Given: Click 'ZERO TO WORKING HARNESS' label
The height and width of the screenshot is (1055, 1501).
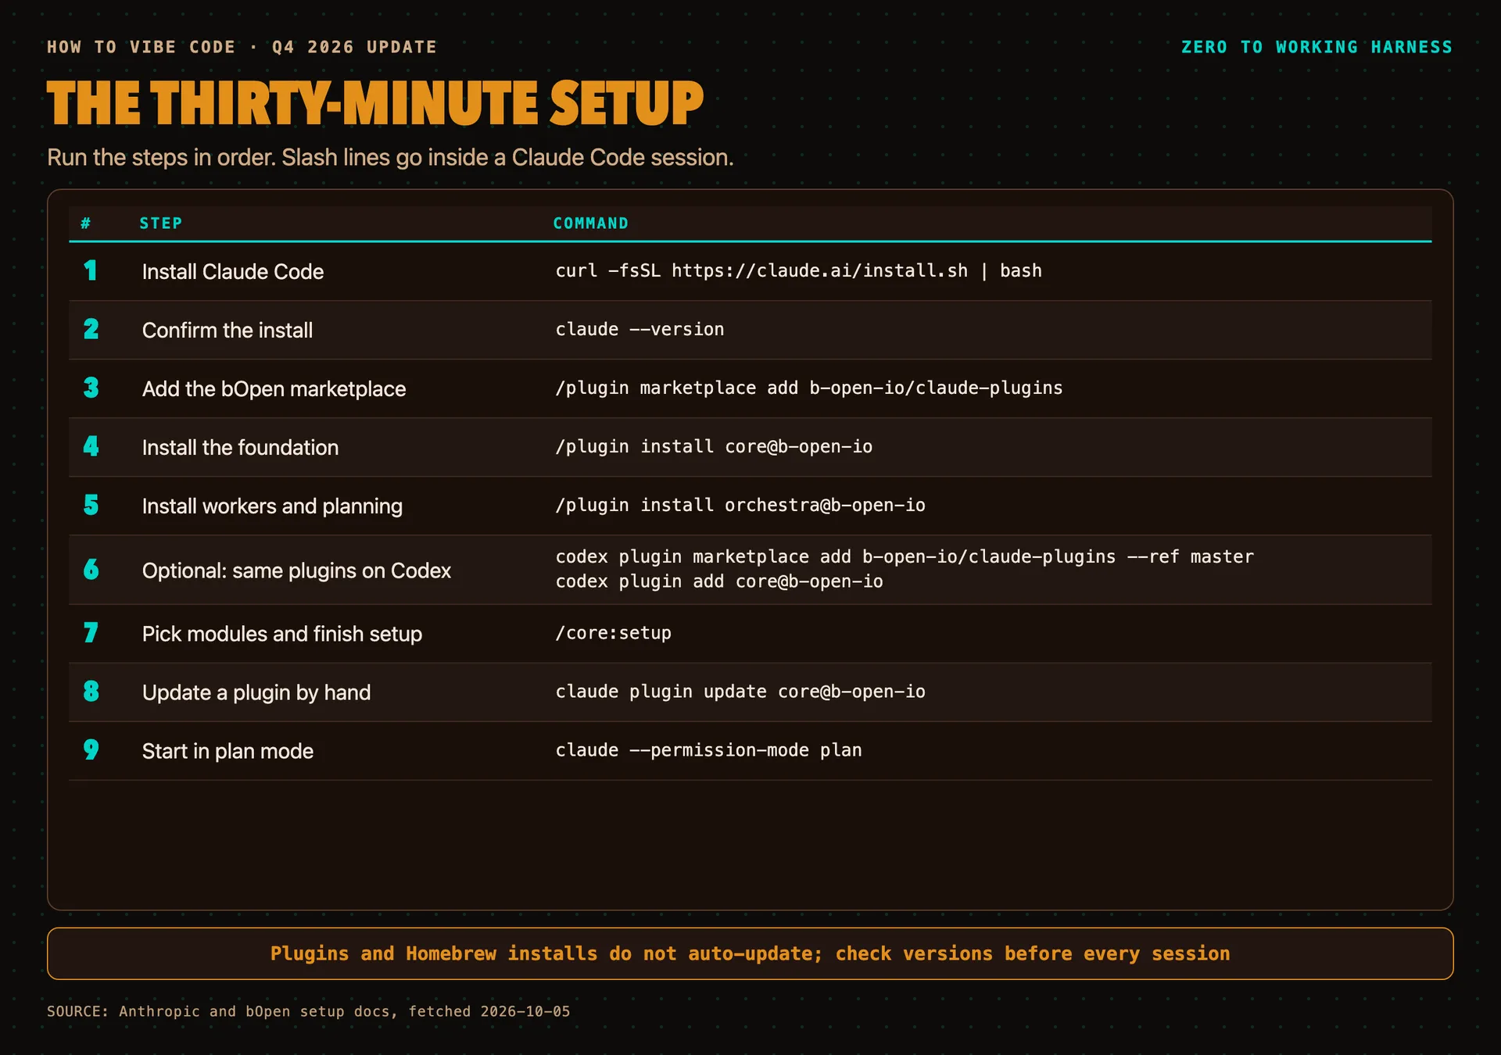Looking at the screenshot, I should pyautogui.click(x=1317, y=47).
